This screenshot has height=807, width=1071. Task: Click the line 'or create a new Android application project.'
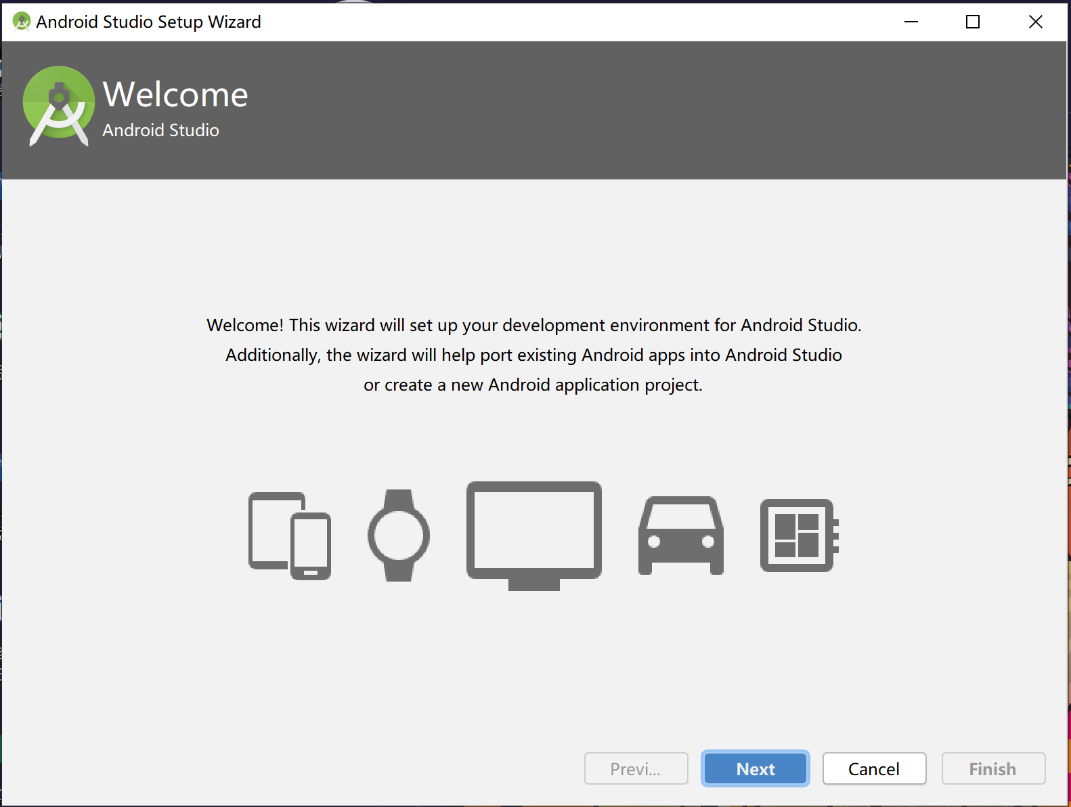tap(533, 385)
